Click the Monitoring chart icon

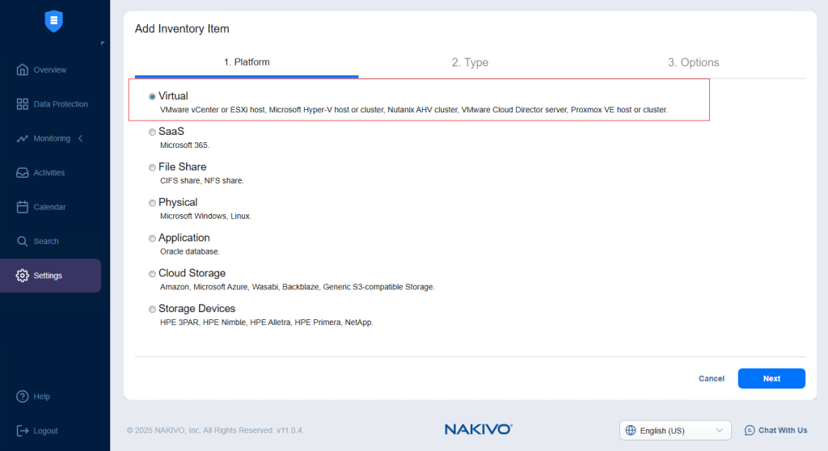22,138
